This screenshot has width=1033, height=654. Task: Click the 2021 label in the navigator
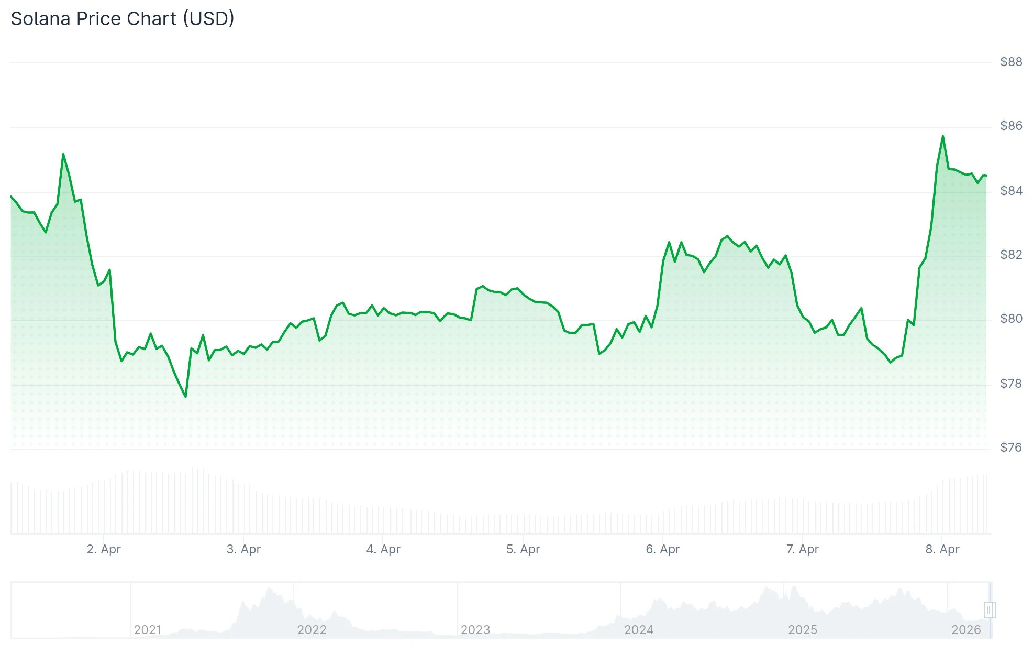click(x=147, y=629)
